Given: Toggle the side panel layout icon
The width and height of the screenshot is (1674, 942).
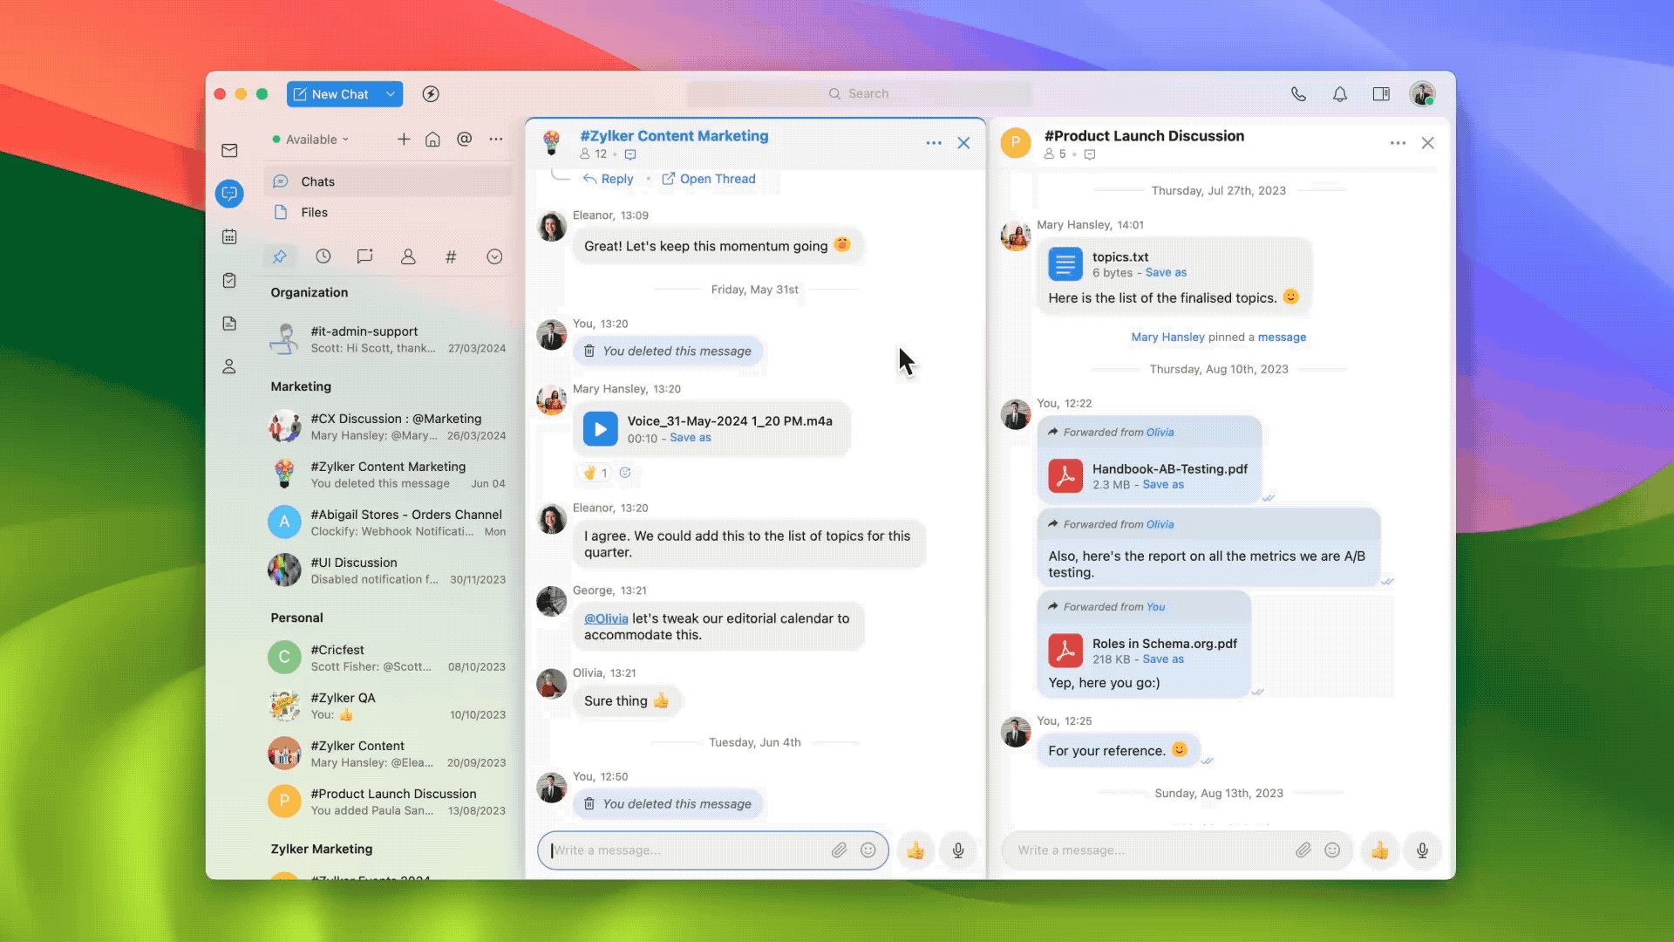Looking at the screenshot, I should (x=1381, y=94).
